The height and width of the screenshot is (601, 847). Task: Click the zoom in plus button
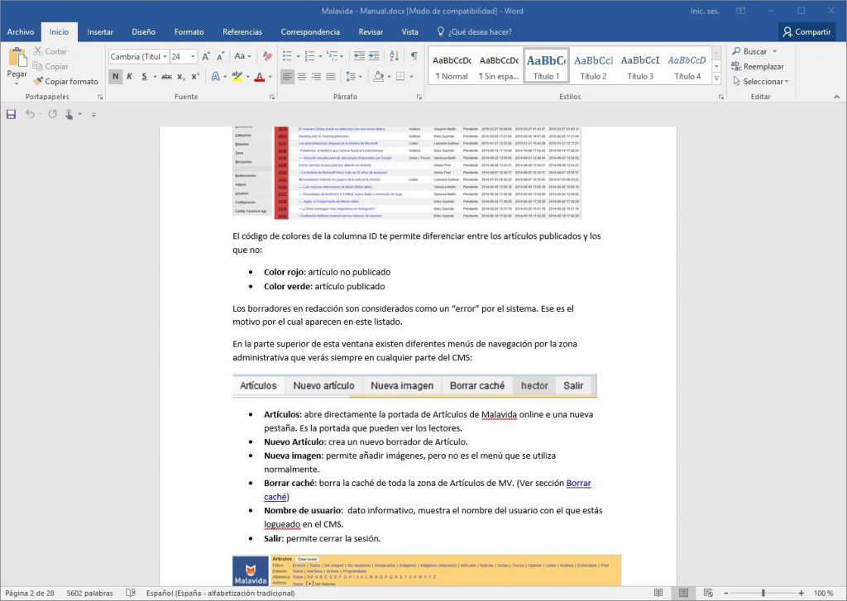coord(801,593)
